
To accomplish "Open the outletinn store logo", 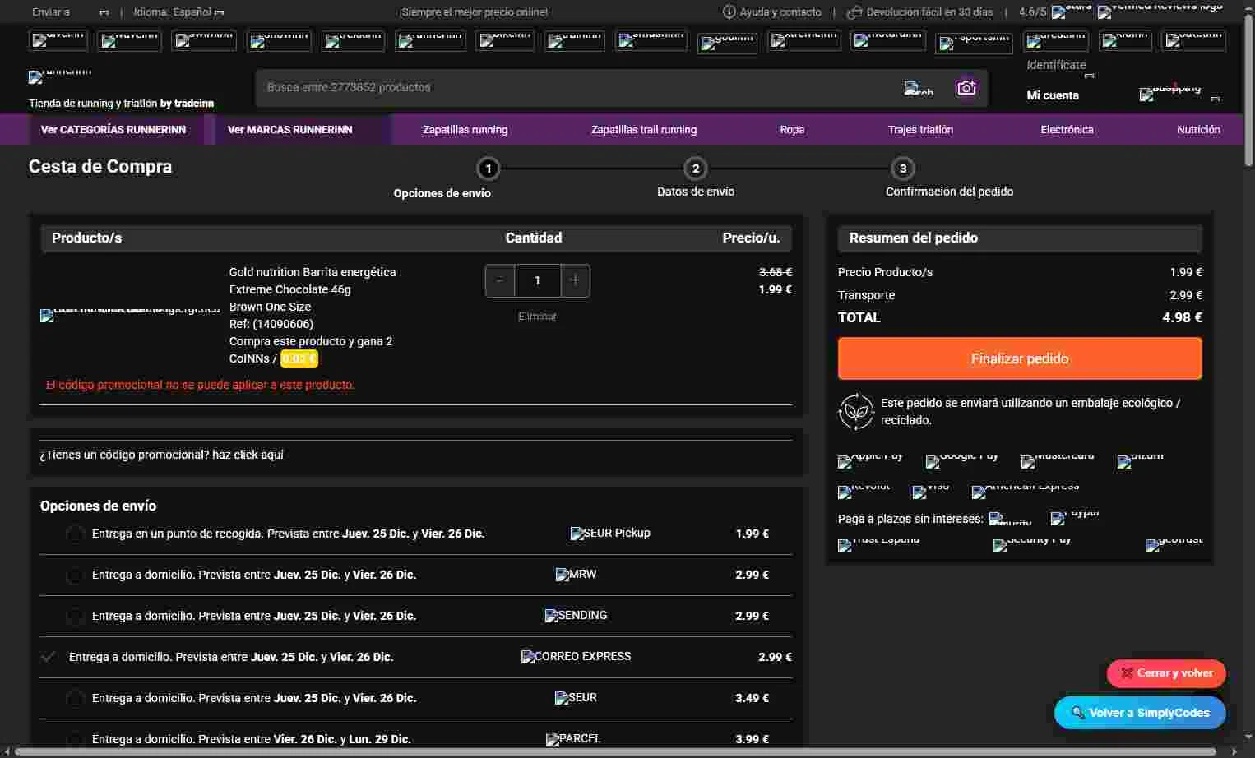I will tap(1192, 40).
